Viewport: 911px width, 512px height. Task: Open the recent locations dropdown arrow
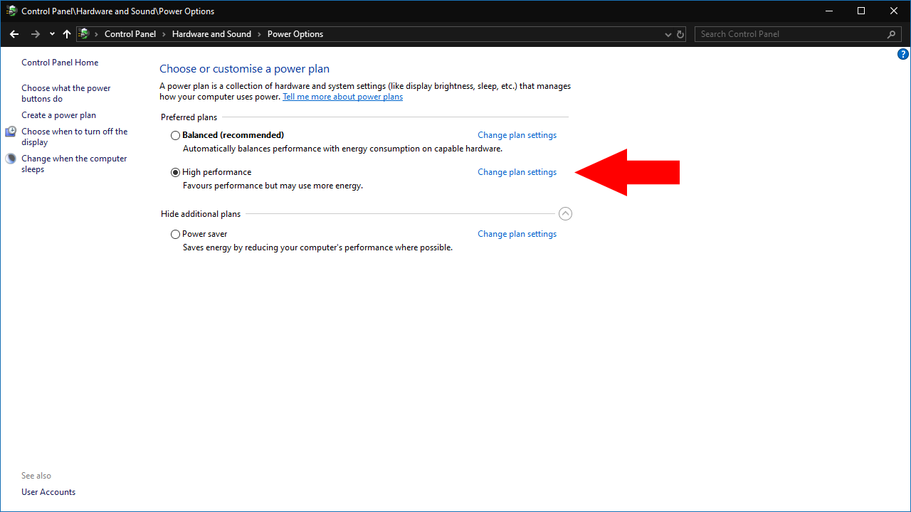tap(52, 34)
